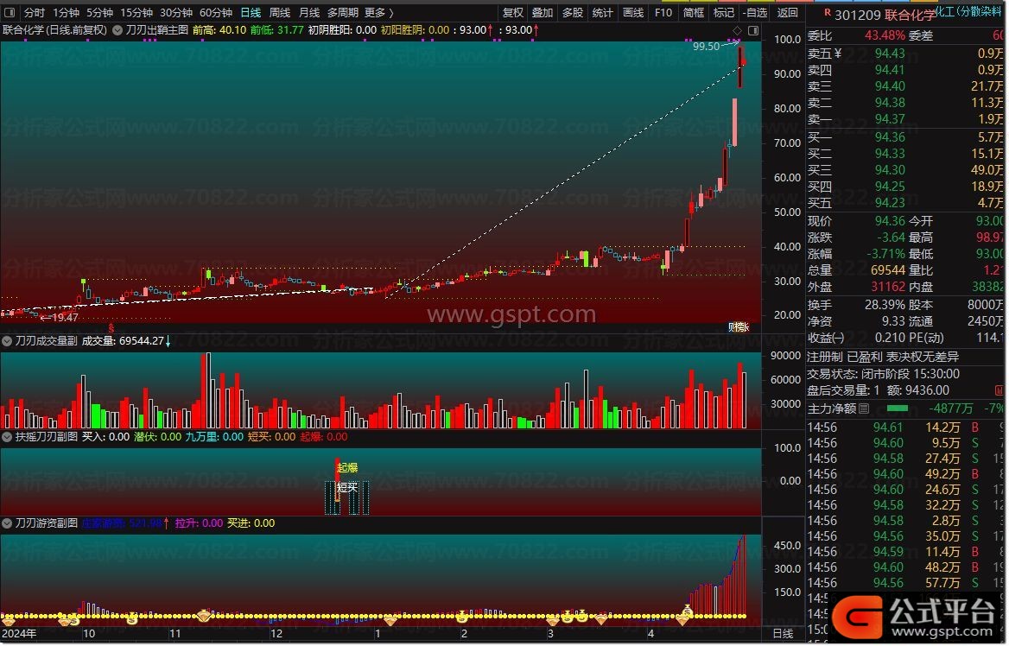This screenshot has width=1009, height=646.
Task: Click the 刀刃出鞘主图 indicator name
Action: click(157, 29)
